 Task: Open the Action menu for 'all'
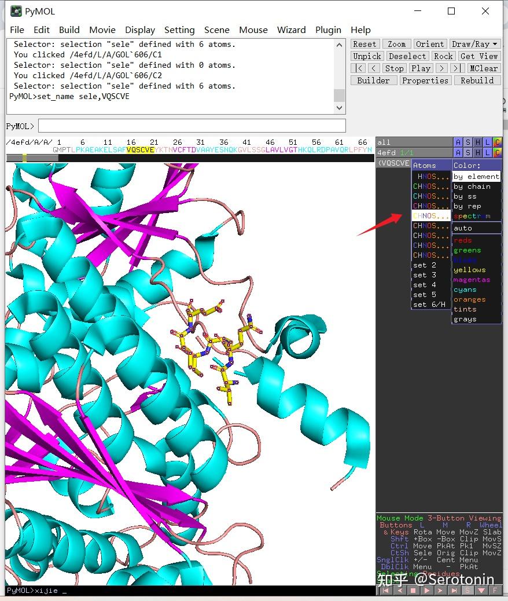[458, 142]
